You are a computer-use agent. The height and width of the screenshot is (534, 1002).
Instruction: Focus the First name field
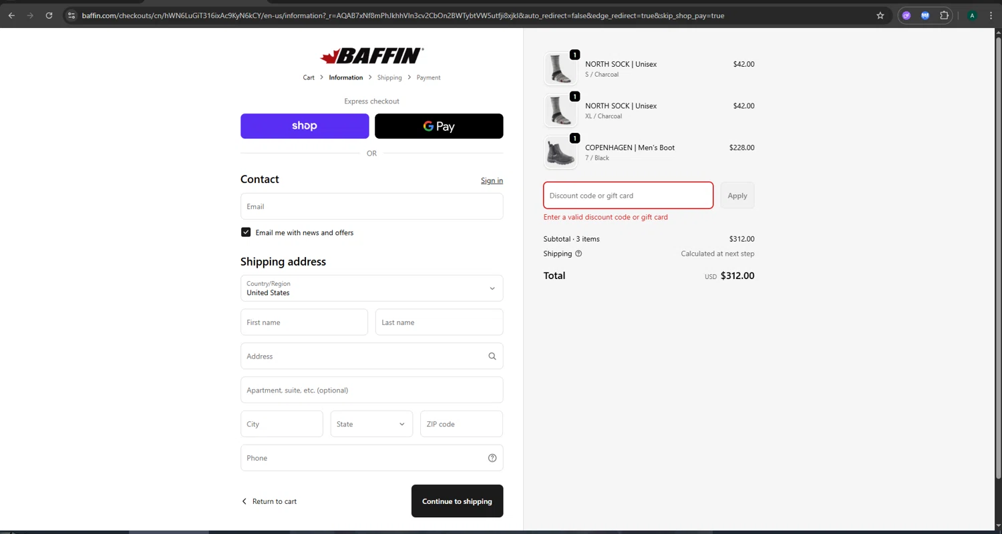click(x=304, y=322)
